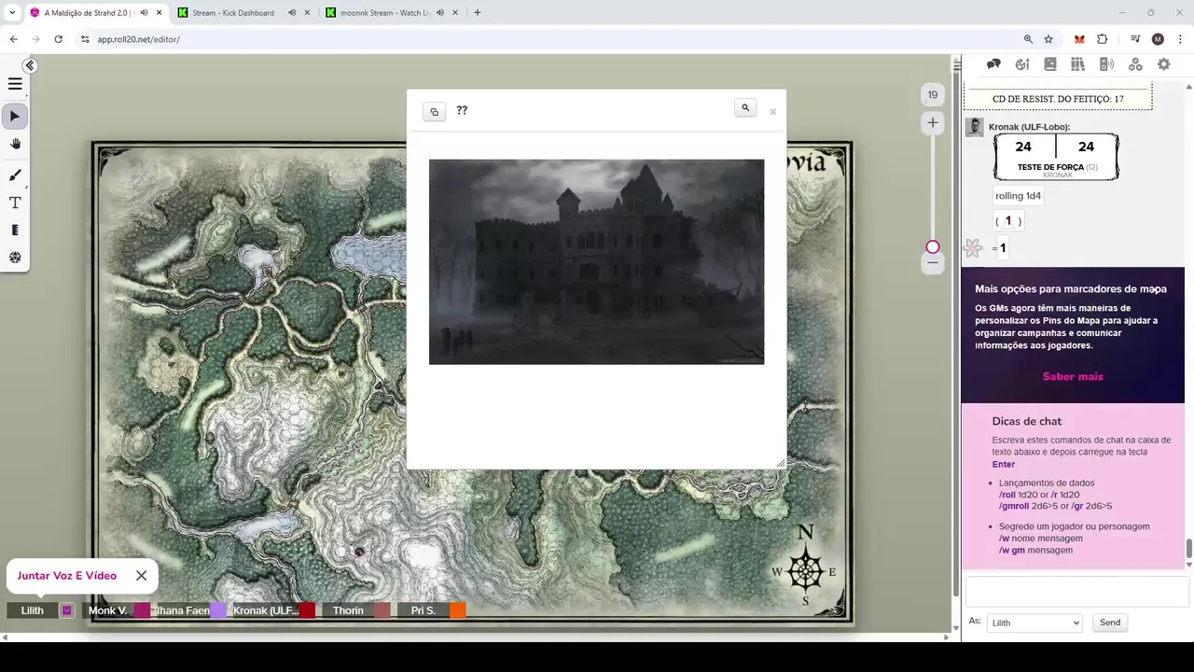Screen dimensions: 1194x672
Task: Activate the hand Pan tool
Action: pos(15,144)
